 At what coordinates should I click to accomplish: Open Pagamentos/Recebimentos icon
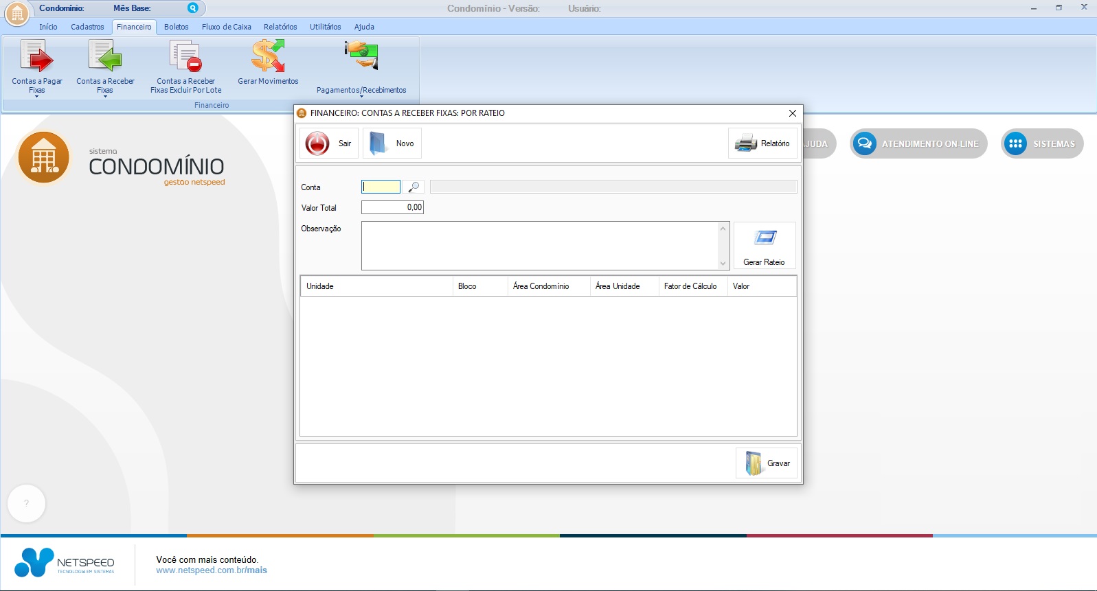(361, 56)
